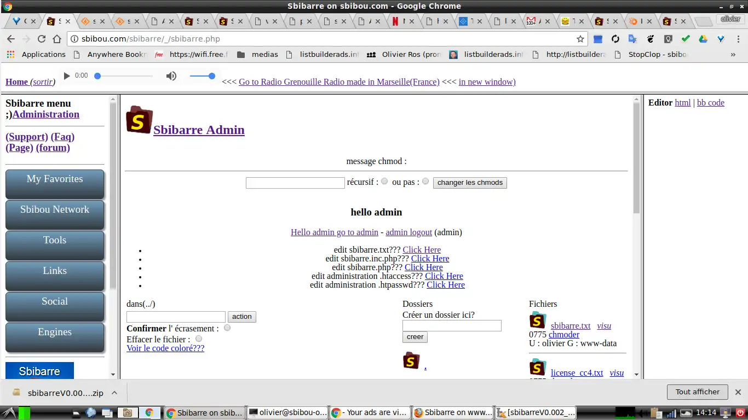Screen dimensions: 748x420
Task: Switch to the Netflix tab
Action: point(402,21)
